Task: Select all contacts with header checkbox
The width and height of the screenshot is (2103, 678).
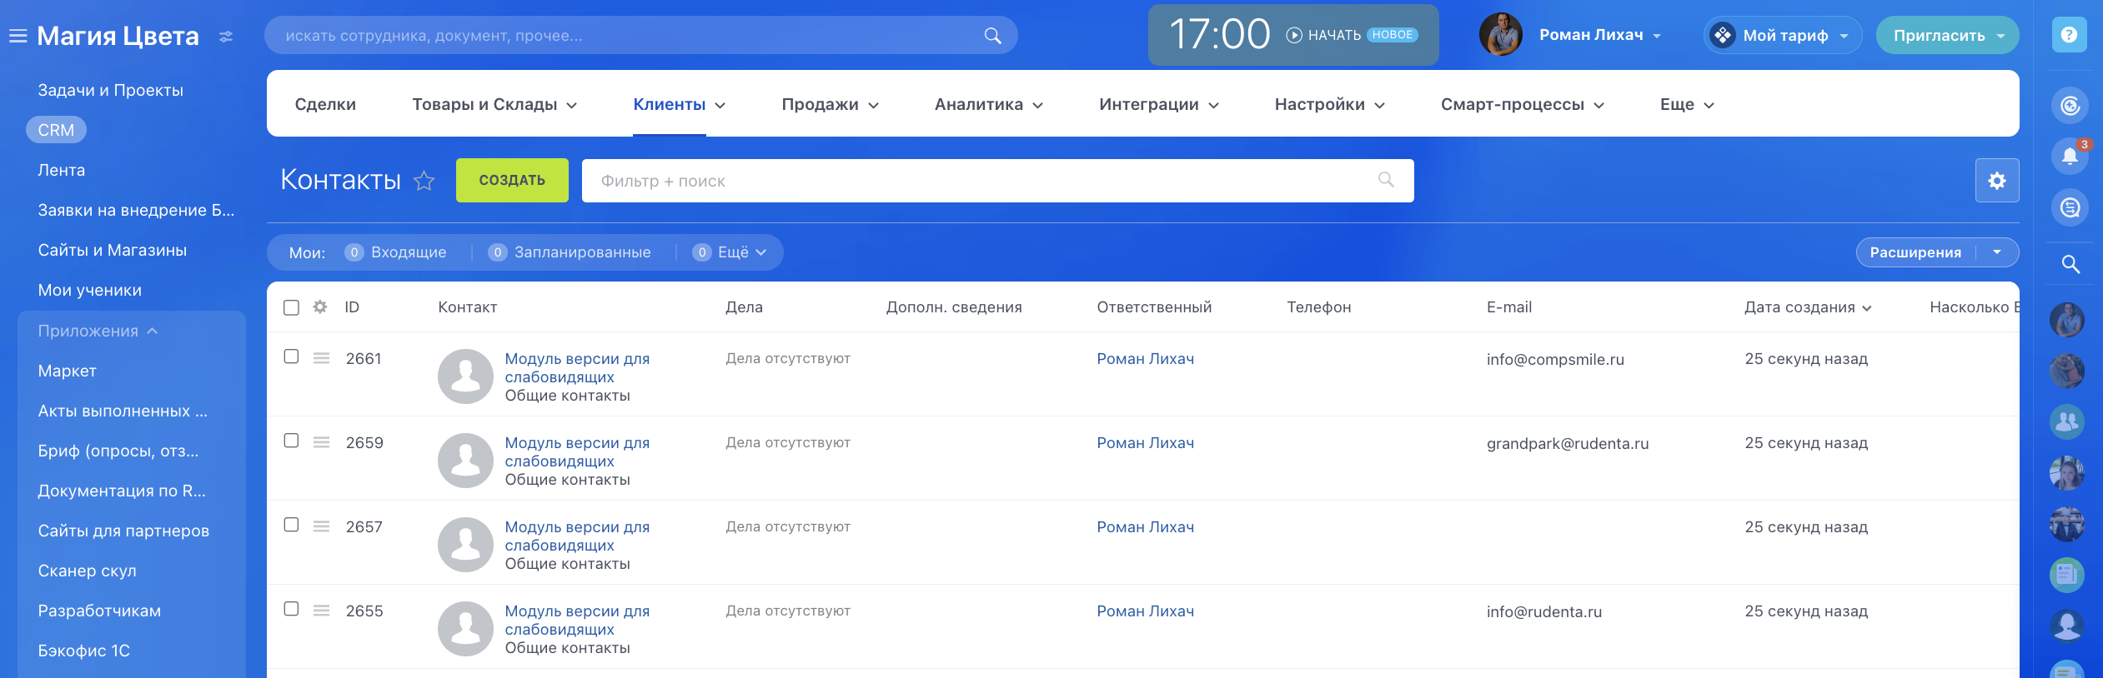Action: click(291, 307)
